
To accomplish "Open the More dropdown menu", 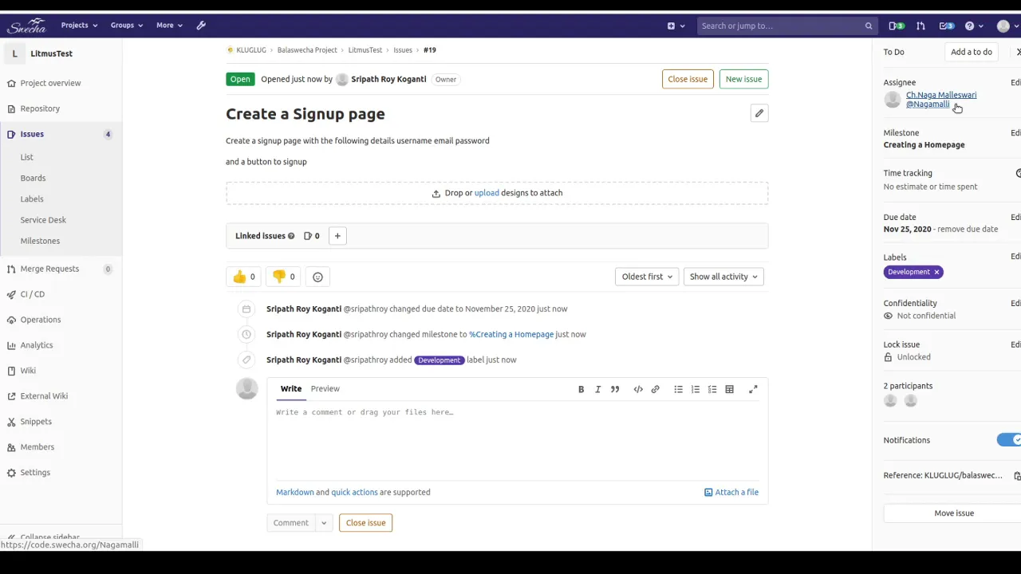I will (x=170, y=26).
